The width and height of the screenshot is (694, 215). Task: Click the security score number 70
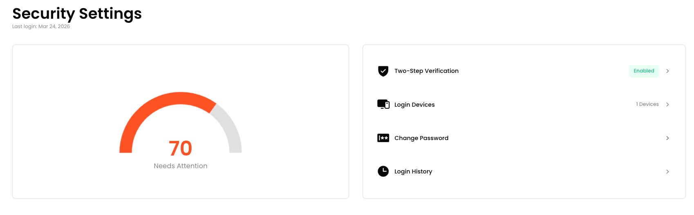coord(180,148)
